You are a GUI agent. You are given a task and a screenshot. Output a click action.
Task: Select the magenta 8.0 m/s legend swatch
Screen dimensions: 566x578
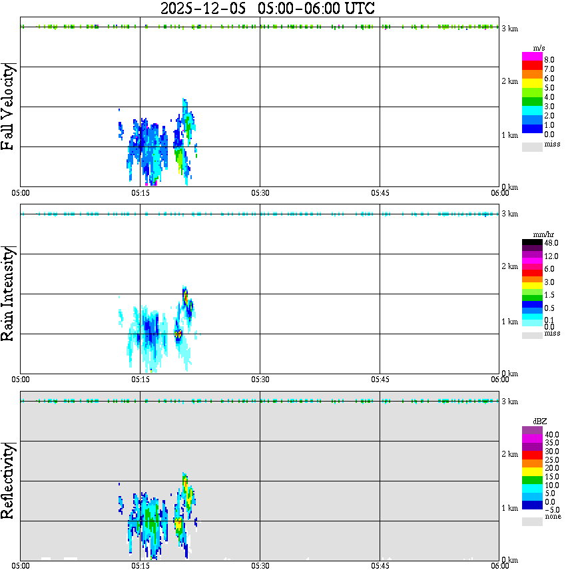(x=532, y=57)
